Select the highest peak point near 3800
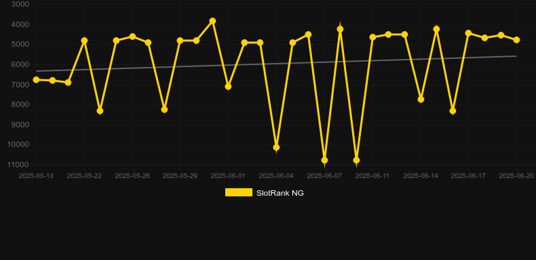The width and height of the screenshot is (536, 260). click(212, 21)
